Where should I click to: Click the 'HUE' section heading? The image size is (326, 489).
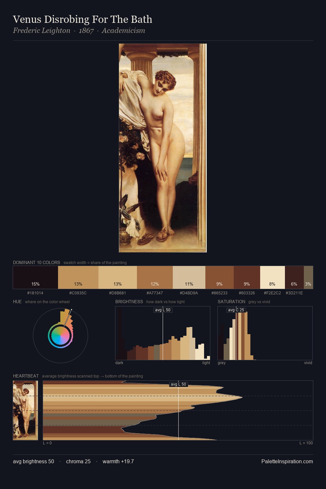coord(17,302)
